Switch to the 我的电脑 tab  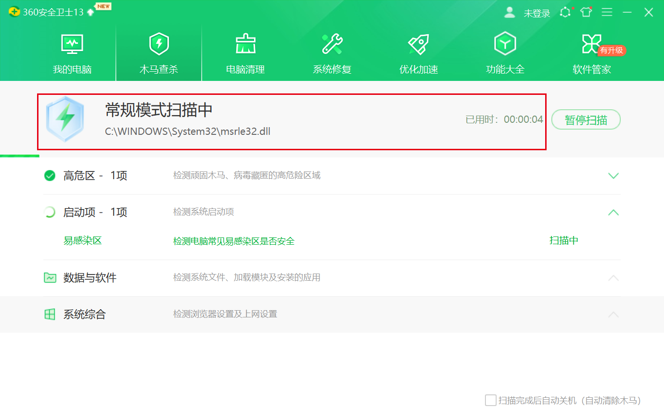[72, 54]
